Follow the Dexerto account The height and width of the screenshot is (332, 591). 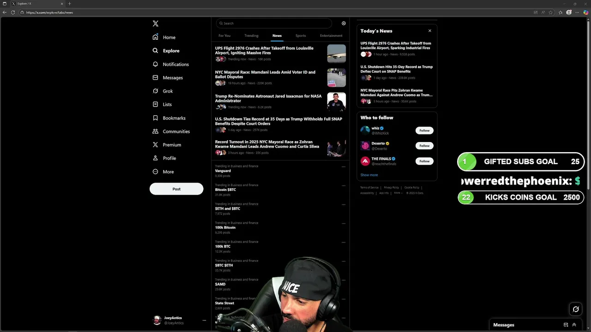pos(424,146)
